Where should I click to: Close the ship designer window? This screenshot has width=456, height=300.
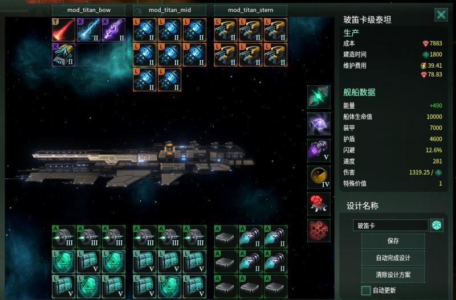click(441, 15)
